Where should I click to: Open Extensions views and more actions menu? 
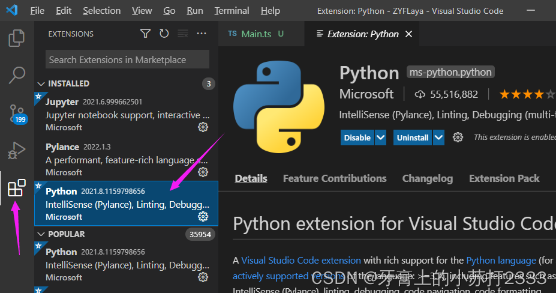click(x=202, y=34)
